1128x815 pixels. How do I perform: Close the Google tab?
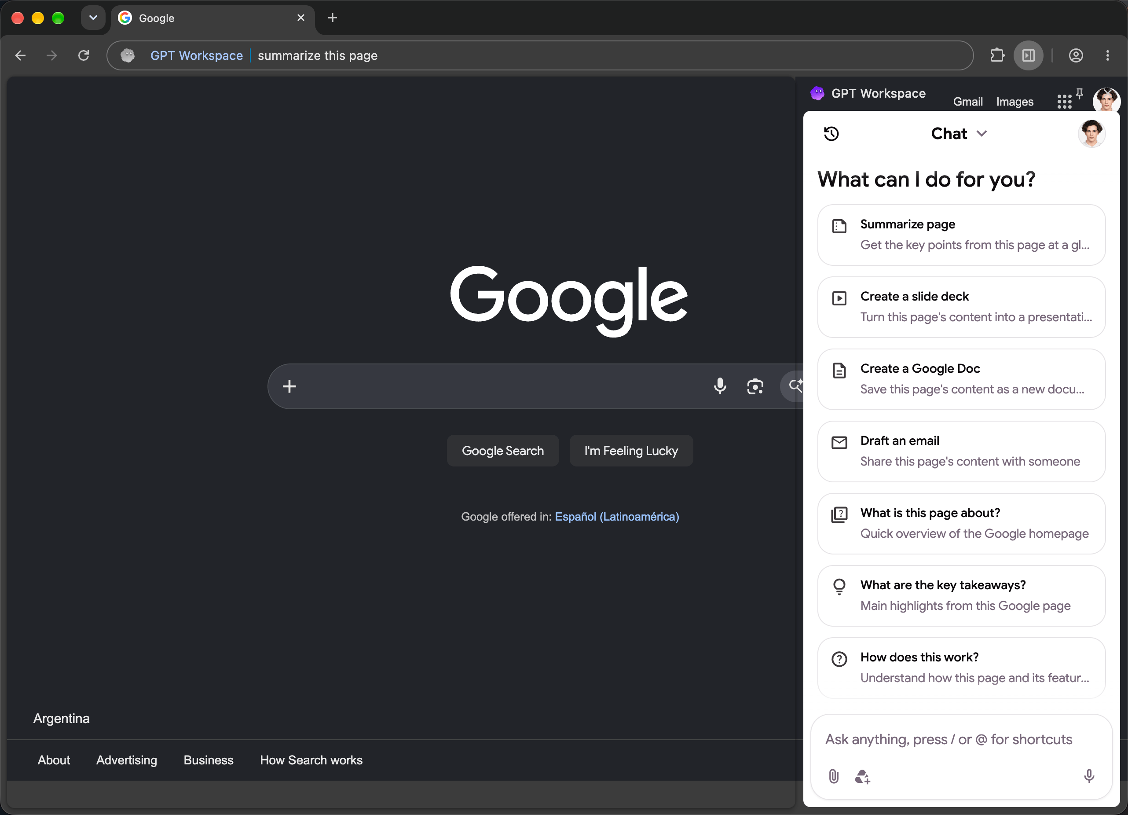tap(301, 18)
